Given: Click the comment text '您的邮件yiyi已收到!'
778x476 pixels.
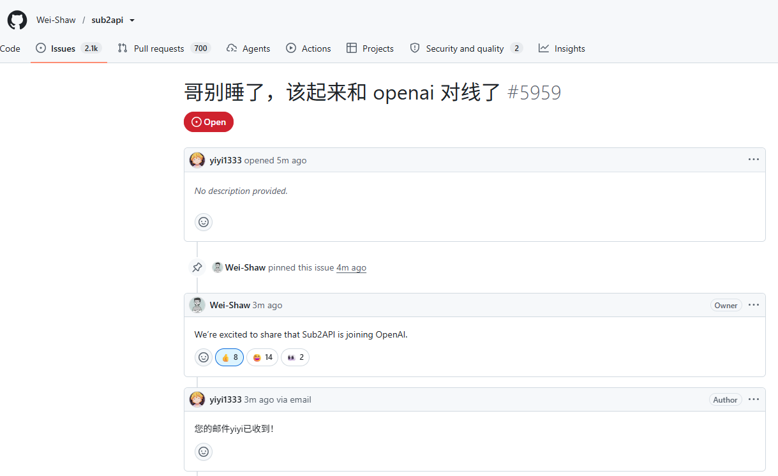Looking at the screenshot, I should [x=234, y=429].
